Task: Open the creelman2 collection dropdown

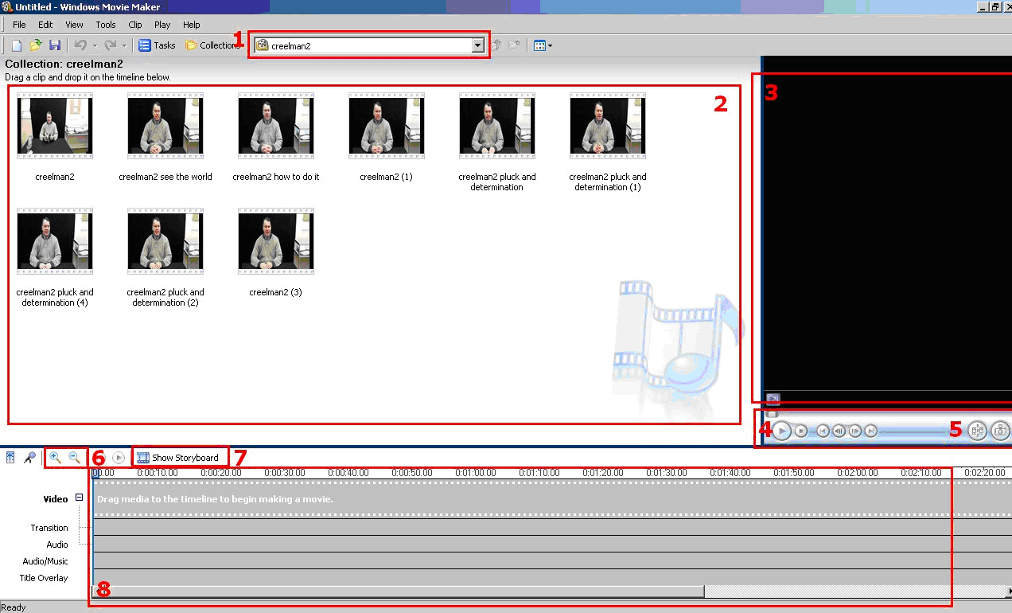Action: pos(477,45)
